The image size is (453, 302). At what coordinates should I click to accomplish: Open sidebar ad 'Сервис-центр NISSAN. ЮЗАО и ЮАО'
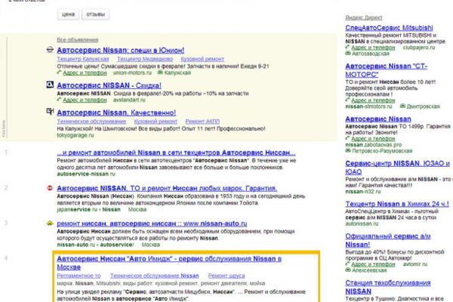tap(398, 168)
